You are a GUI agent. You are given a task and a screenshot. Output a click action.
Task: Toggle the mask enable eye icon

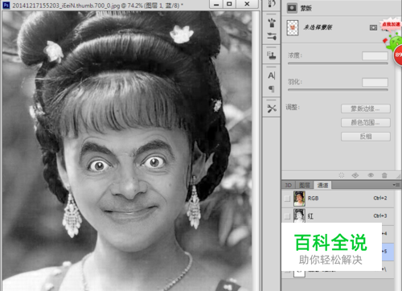click(371, 175)
